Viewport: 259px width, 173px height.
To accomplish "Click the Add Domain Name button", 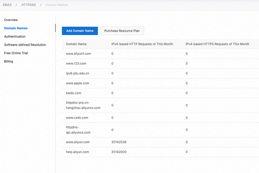I will [80, 31].
